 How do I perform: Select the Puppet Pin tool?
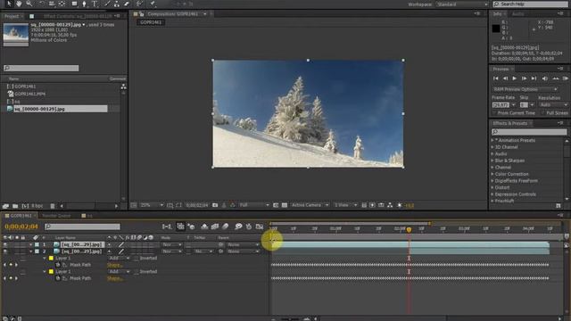point(153,4)
